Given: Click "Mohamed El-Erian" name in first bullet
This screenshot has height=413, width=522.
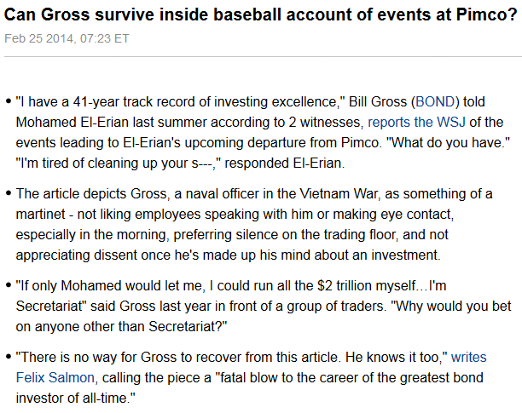Looking at the screenshot, I should coord(72,123).
